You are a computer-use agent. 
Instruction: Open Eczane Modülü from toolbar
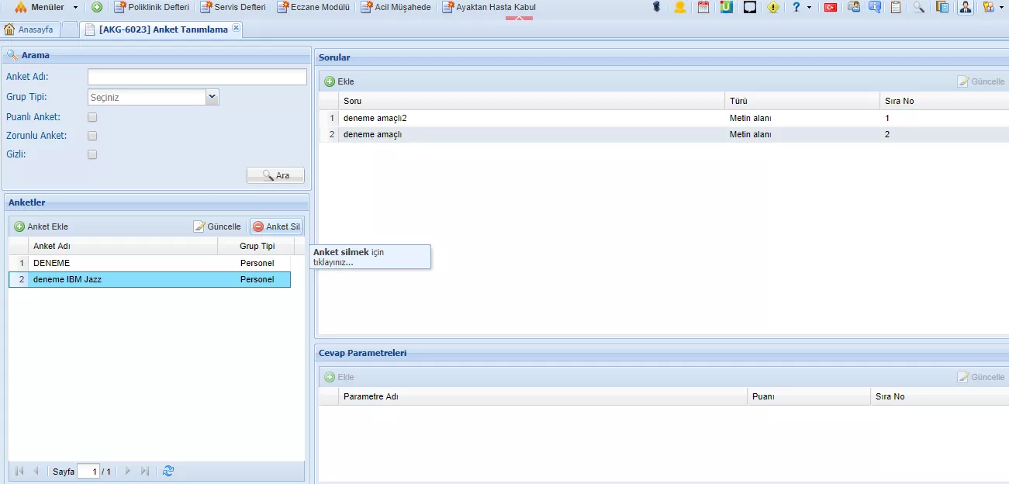pyautogui.click(x=313, y=7)
